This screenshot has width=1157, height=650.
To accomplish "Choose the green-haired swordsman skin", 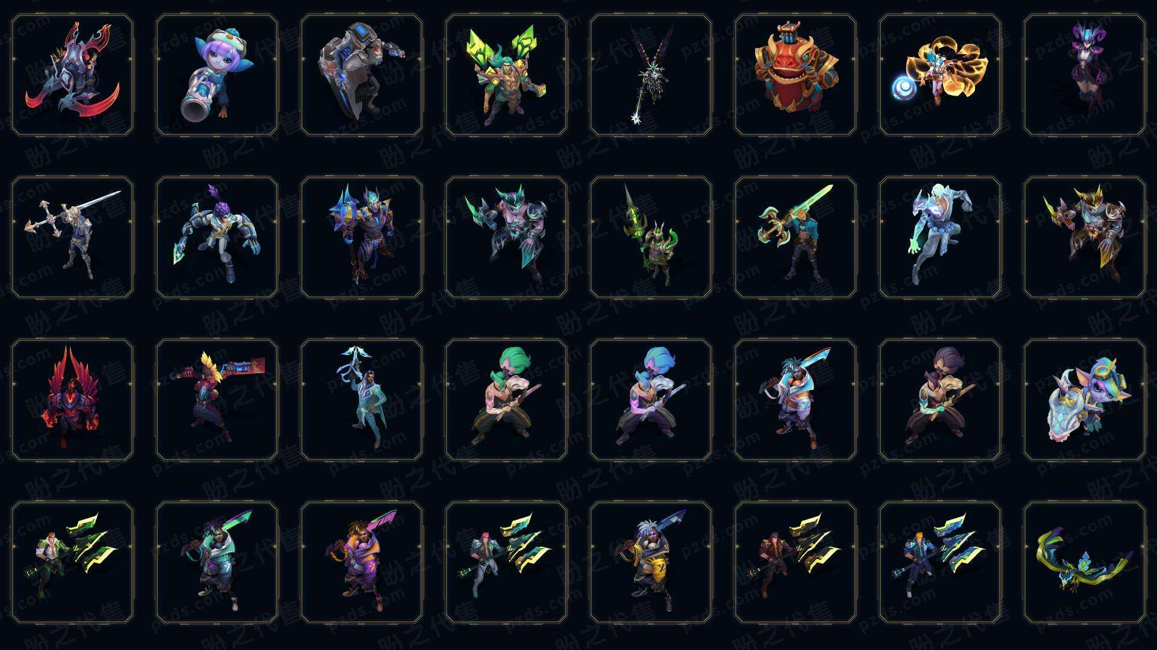I will click(x=506, y=400).
